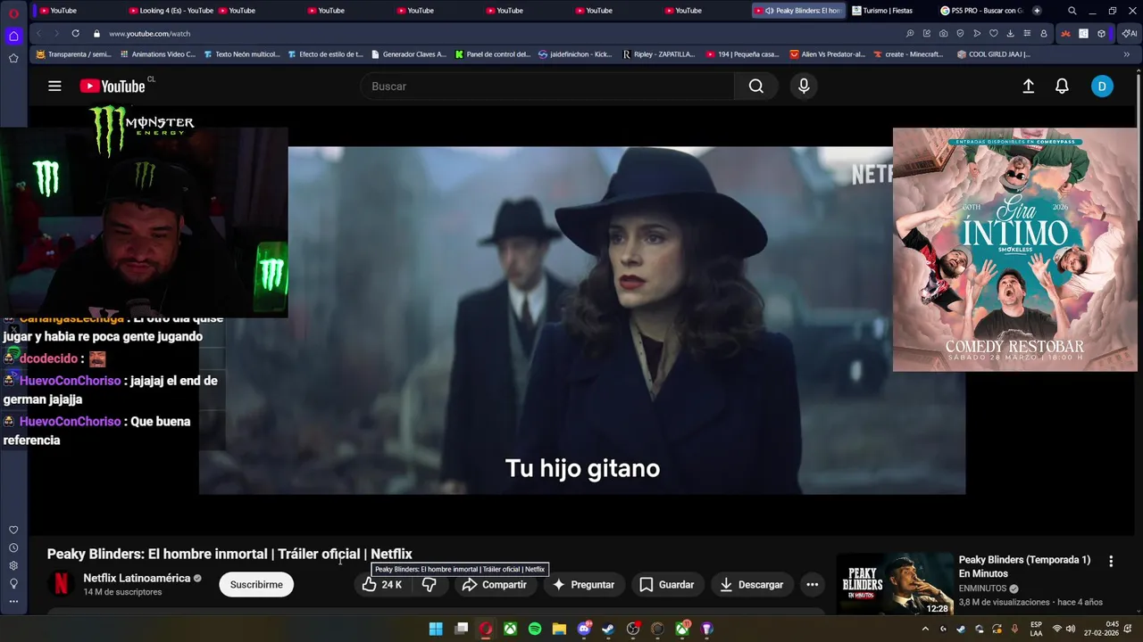Click the address bar URL www.youtube.com/watch
This screenshot has height=642, width=1143.
(149, 33)
